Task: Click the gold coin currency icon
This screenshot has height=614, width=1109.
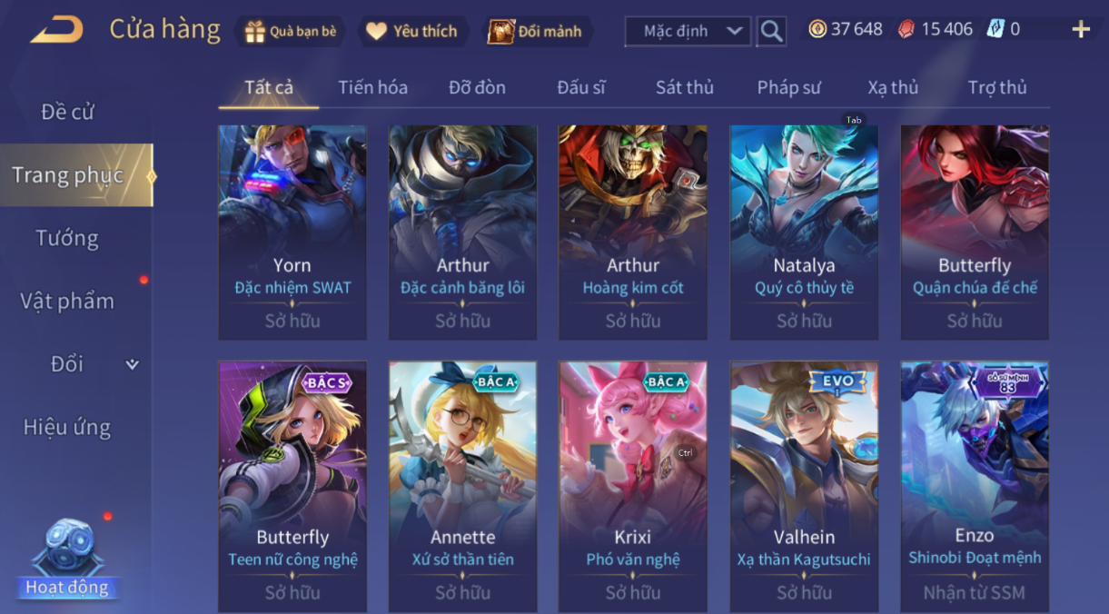Action: [817, 29]
